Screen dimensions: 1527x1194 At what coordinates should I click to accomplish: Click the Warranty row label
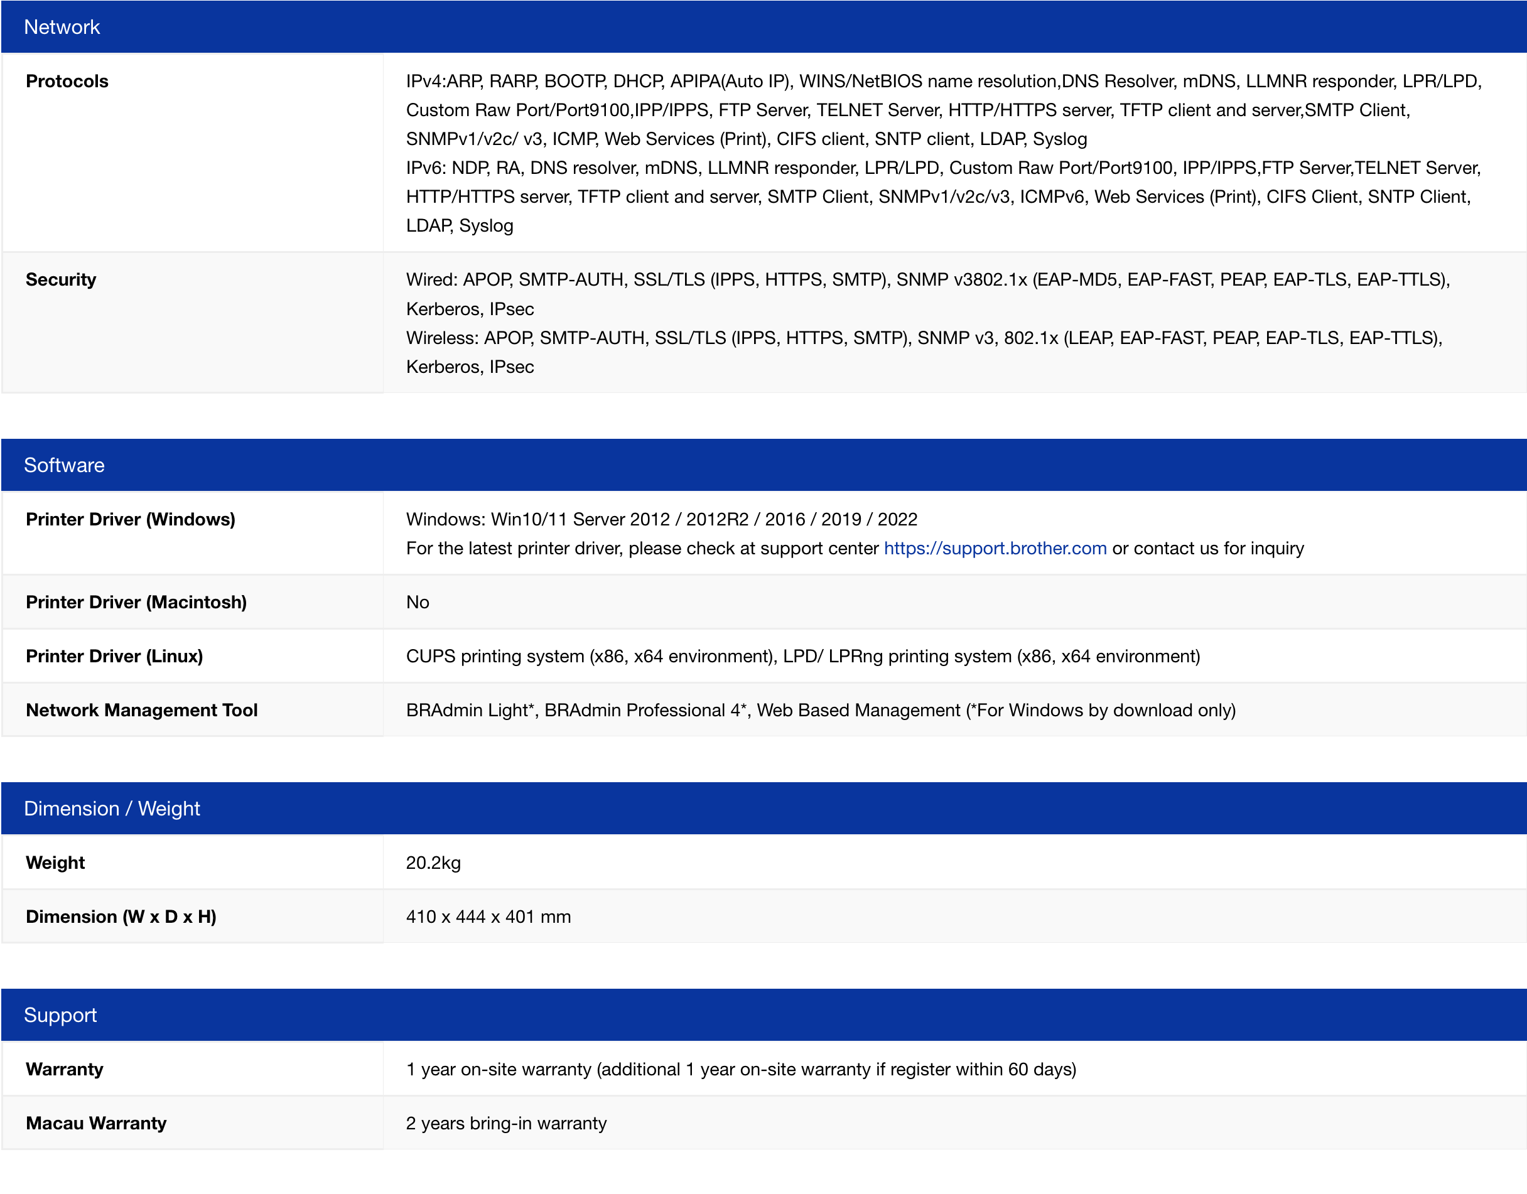point(64,1070)
